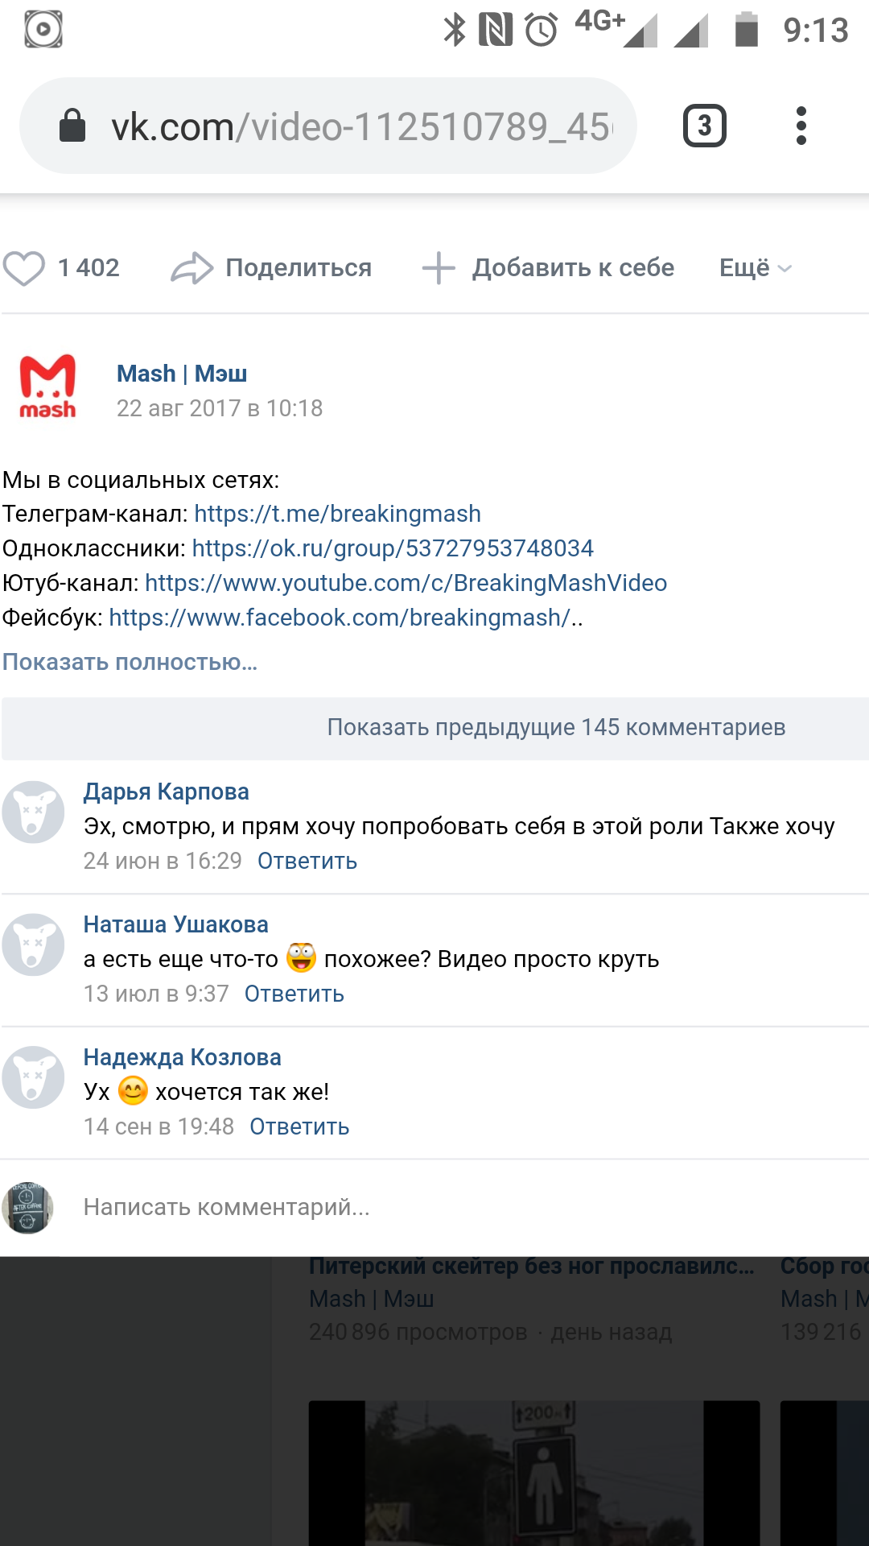Tap the lock icon in address bar
869x1546 pixels.
pos(72,126)
